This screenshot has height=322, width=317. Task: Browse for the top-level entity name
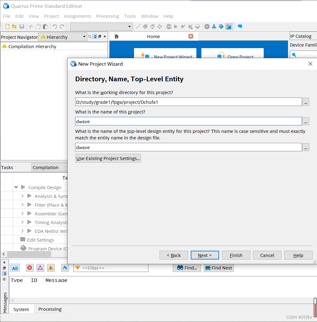(x=305, y=147)
